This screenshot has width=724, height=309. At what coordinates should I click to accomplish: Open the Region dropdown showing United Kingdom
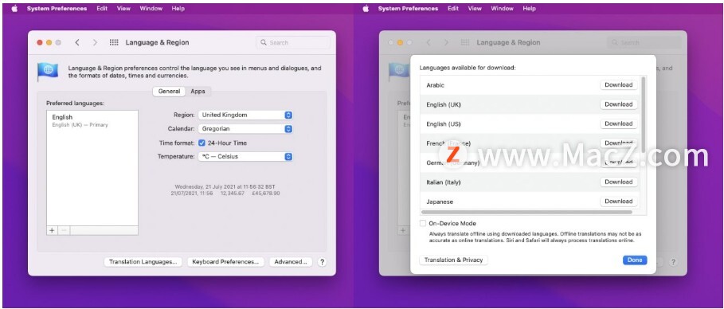245,115
